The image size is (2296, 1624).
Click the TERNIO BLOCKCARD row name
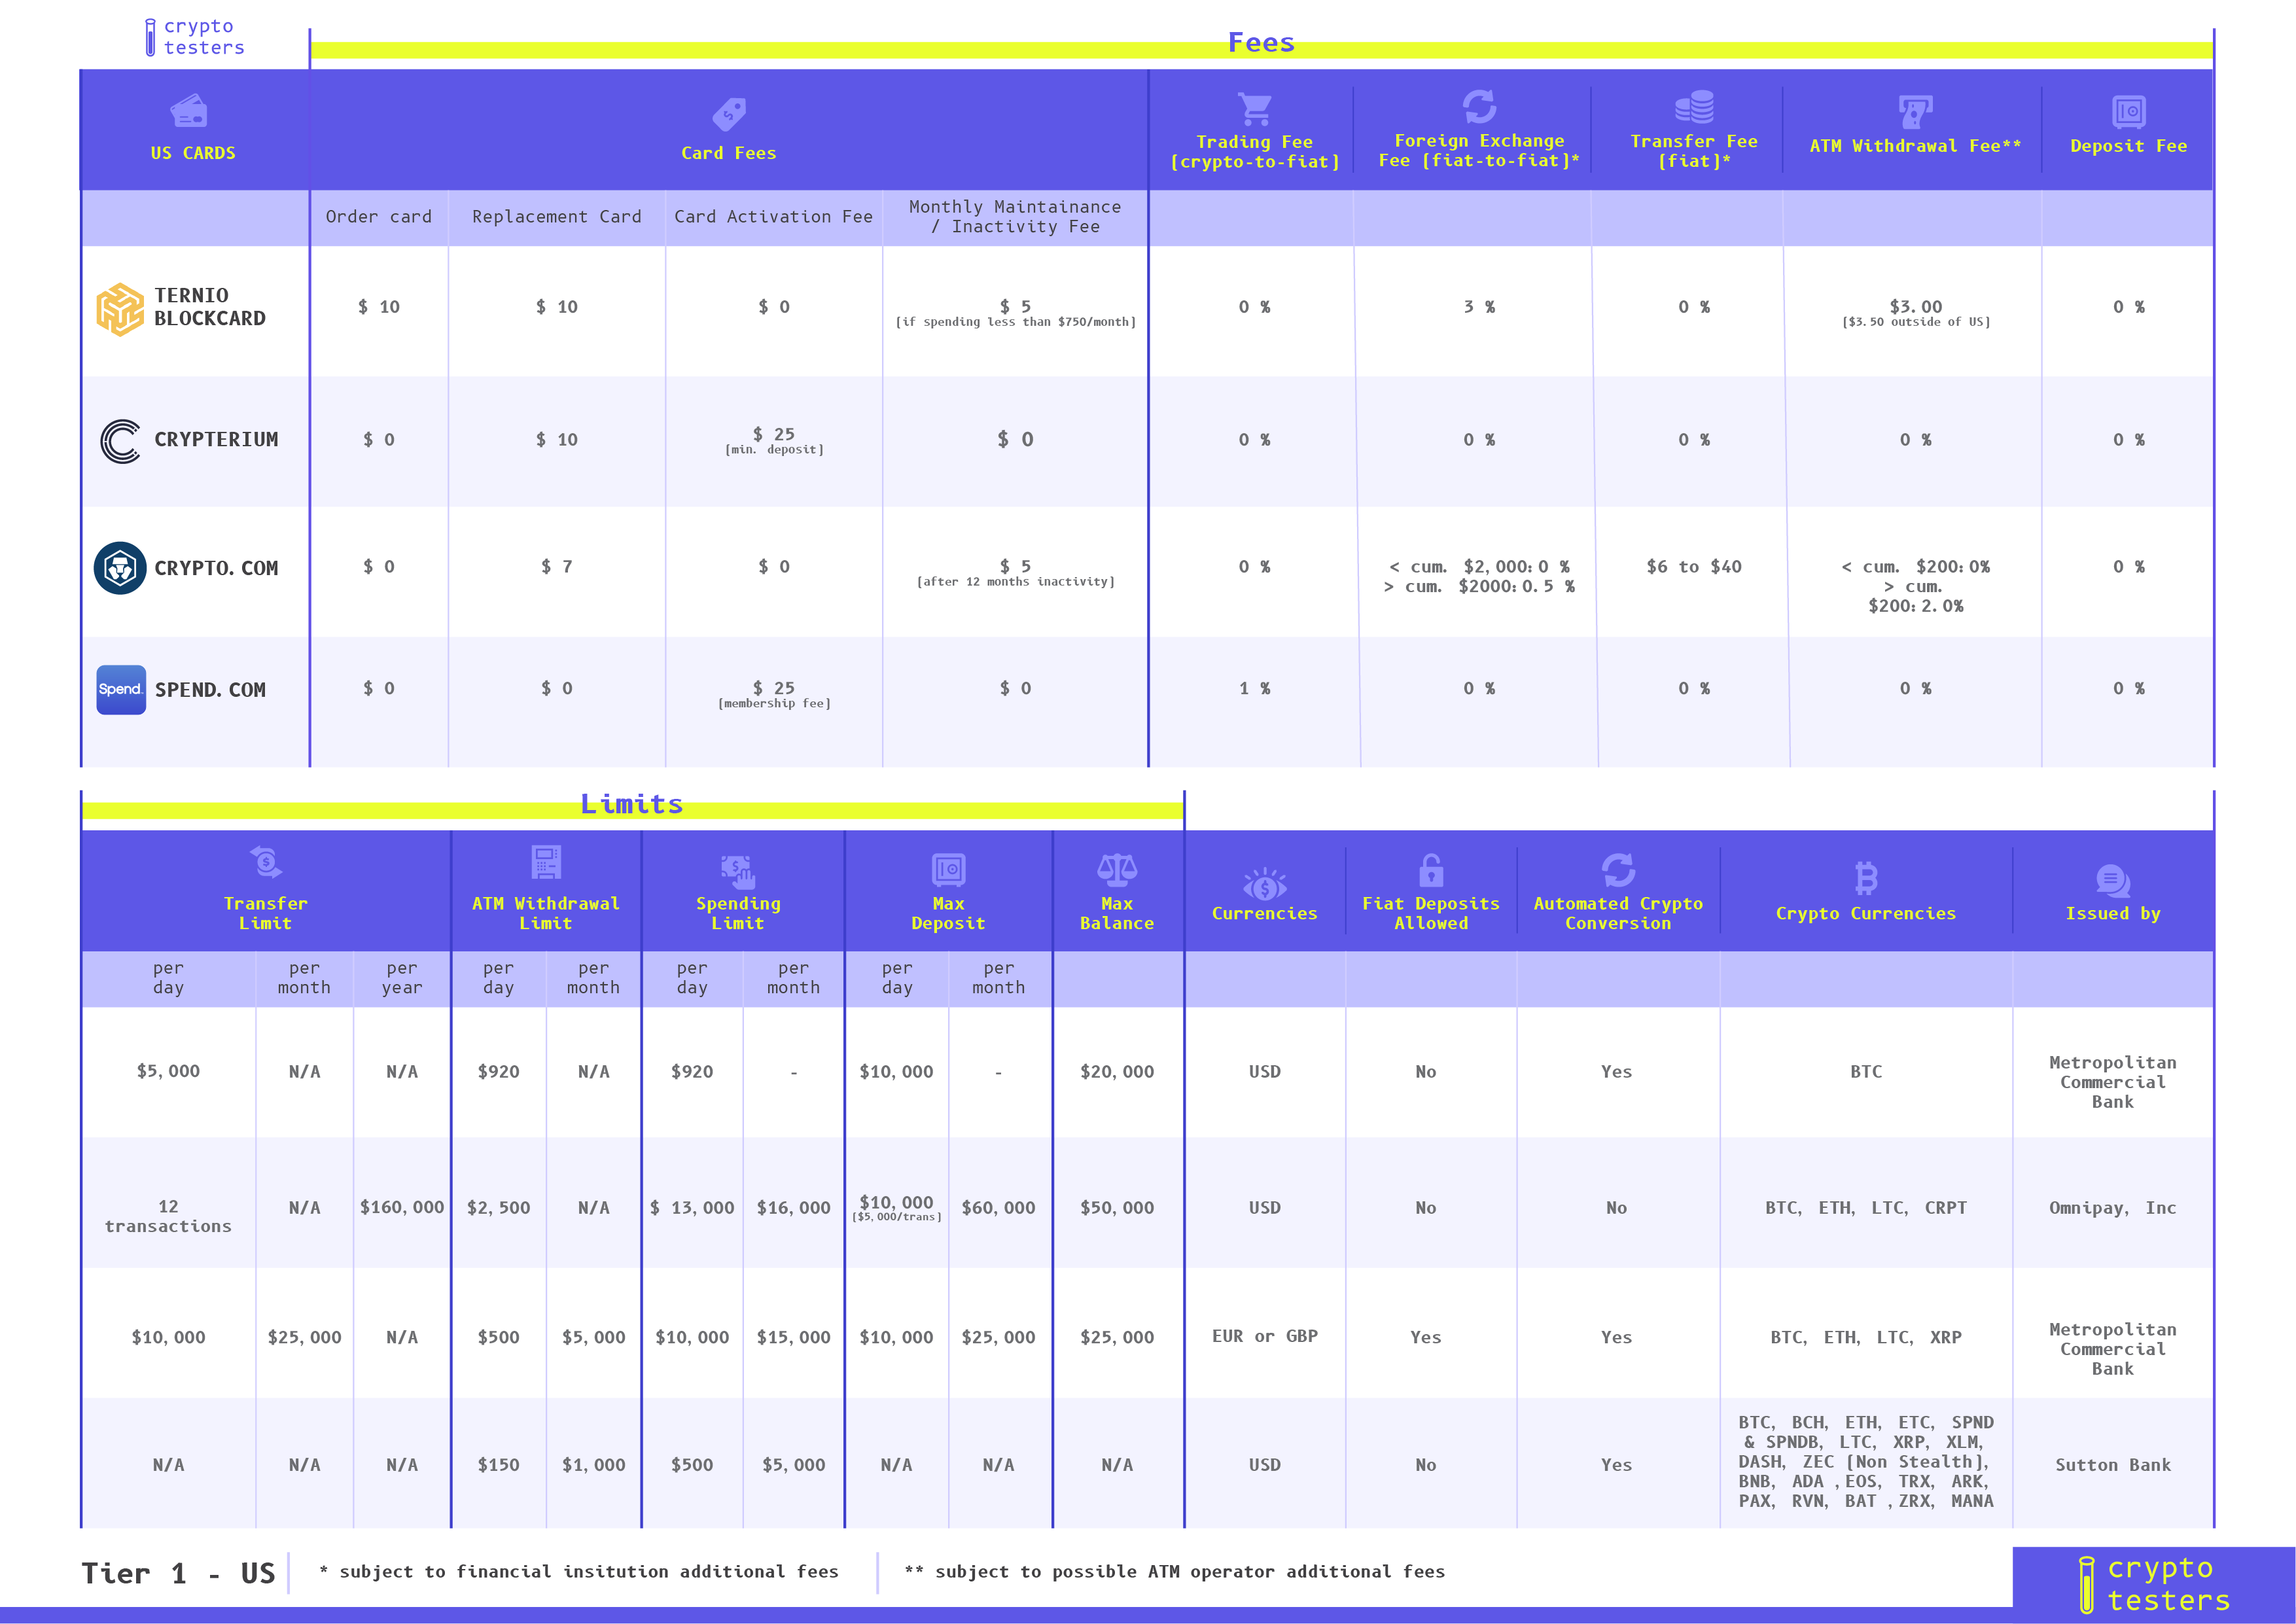[210, 307]
